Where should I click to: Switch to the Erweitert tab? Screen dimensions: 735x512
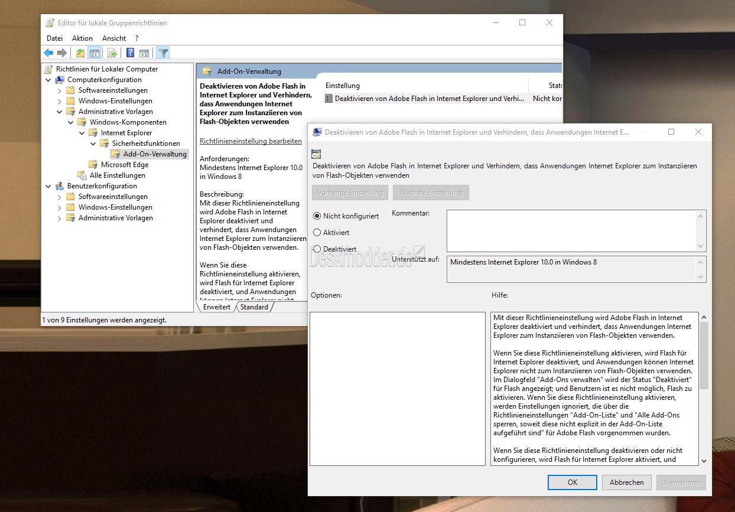point(217,307)
